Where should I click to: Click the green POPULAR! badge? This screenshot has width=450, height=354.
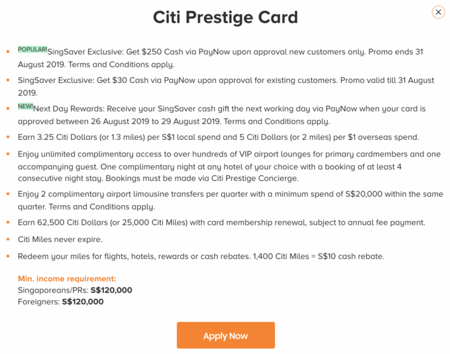click(32, 49)
